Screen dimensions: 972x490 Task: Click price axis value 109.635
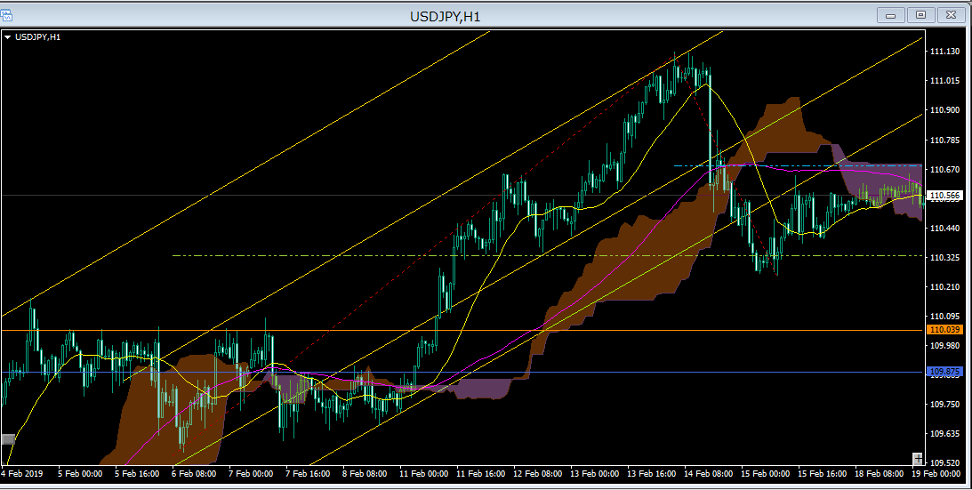[944, 434]
